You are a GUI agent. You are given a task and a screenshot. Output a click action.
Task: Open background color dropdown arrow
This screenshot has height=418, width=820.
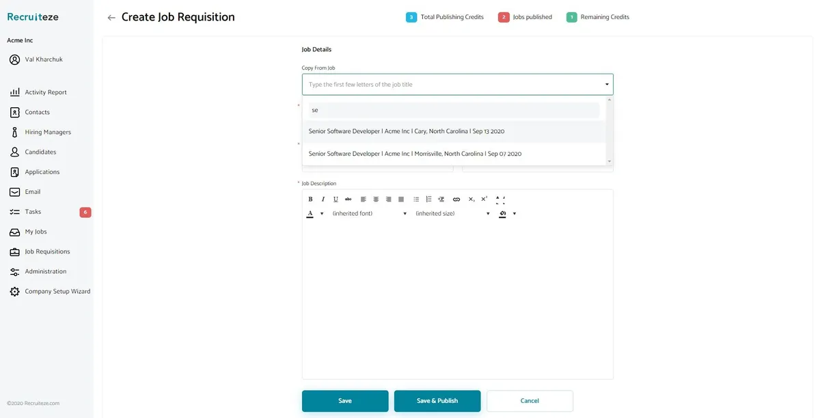[x=515, y=214]
